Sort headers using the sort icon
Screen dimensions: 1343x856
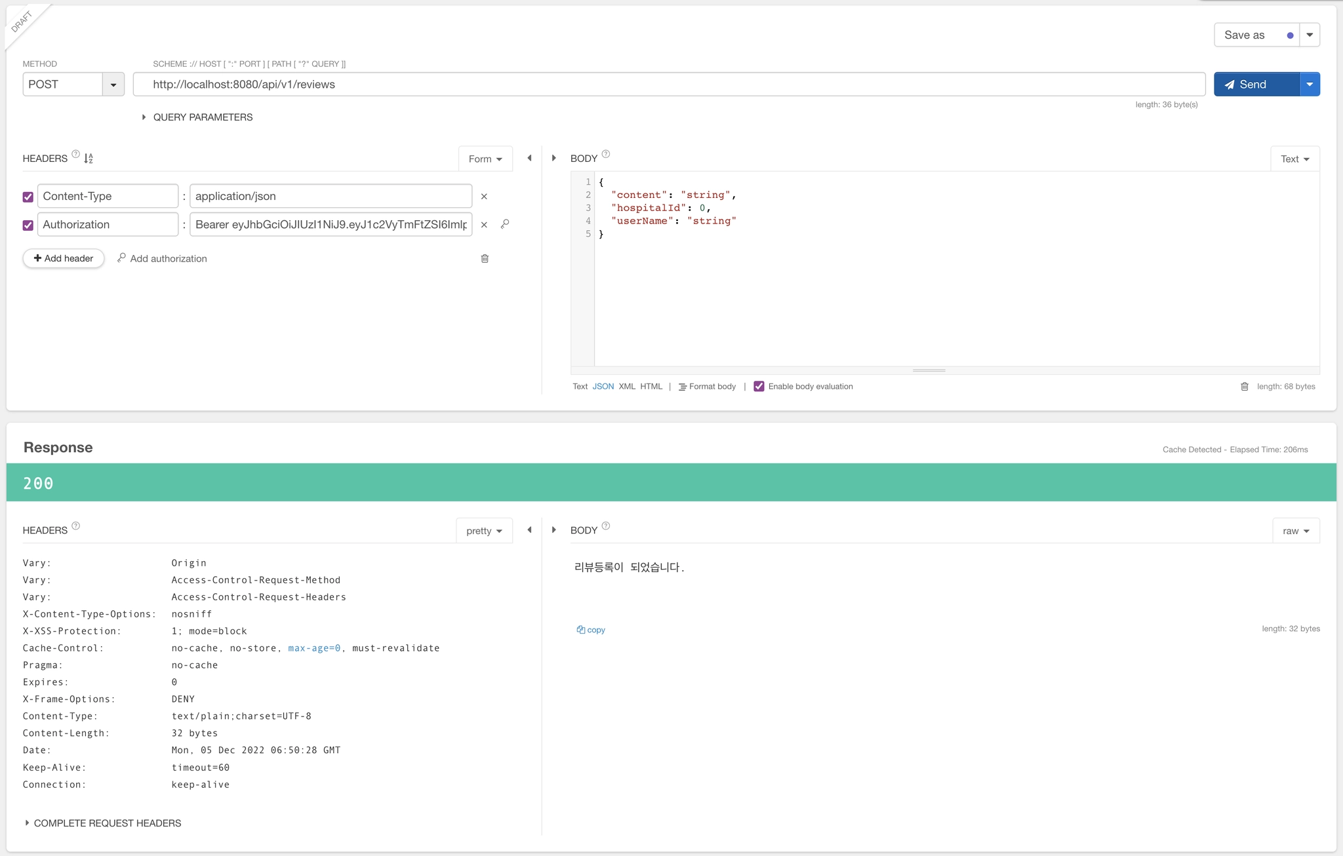[x=89, y=158]
